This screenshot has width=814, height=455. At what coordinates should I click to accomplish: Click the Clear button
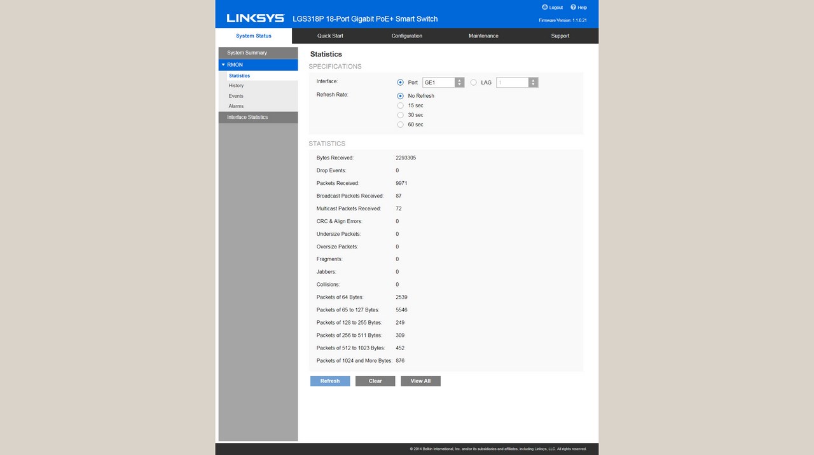pyautogui.click(x=375, y=381)
